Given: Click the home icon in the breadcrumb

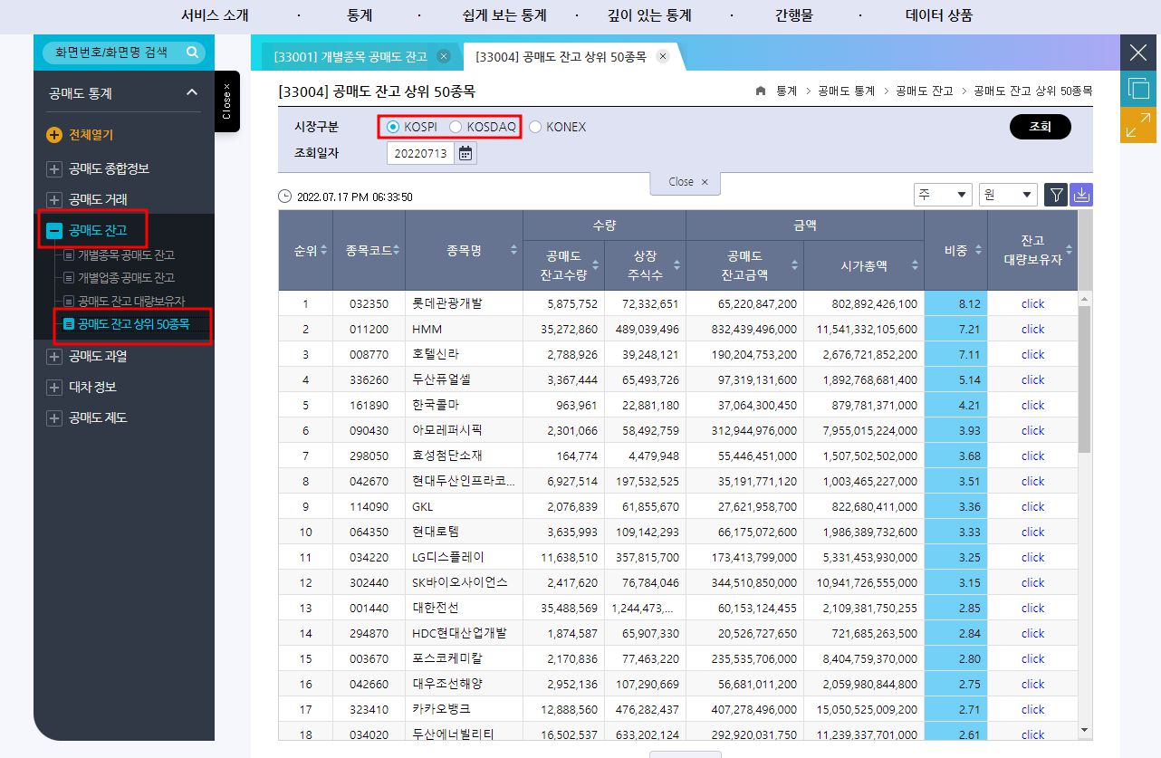Looking at the screenshot, I should pos(760,91).
